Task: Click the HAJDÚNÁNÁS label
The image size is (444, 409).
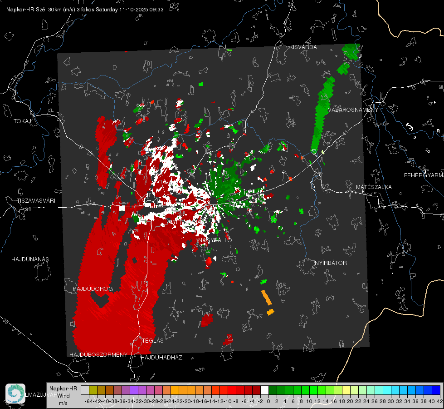Action: click(x=30, y=259)
